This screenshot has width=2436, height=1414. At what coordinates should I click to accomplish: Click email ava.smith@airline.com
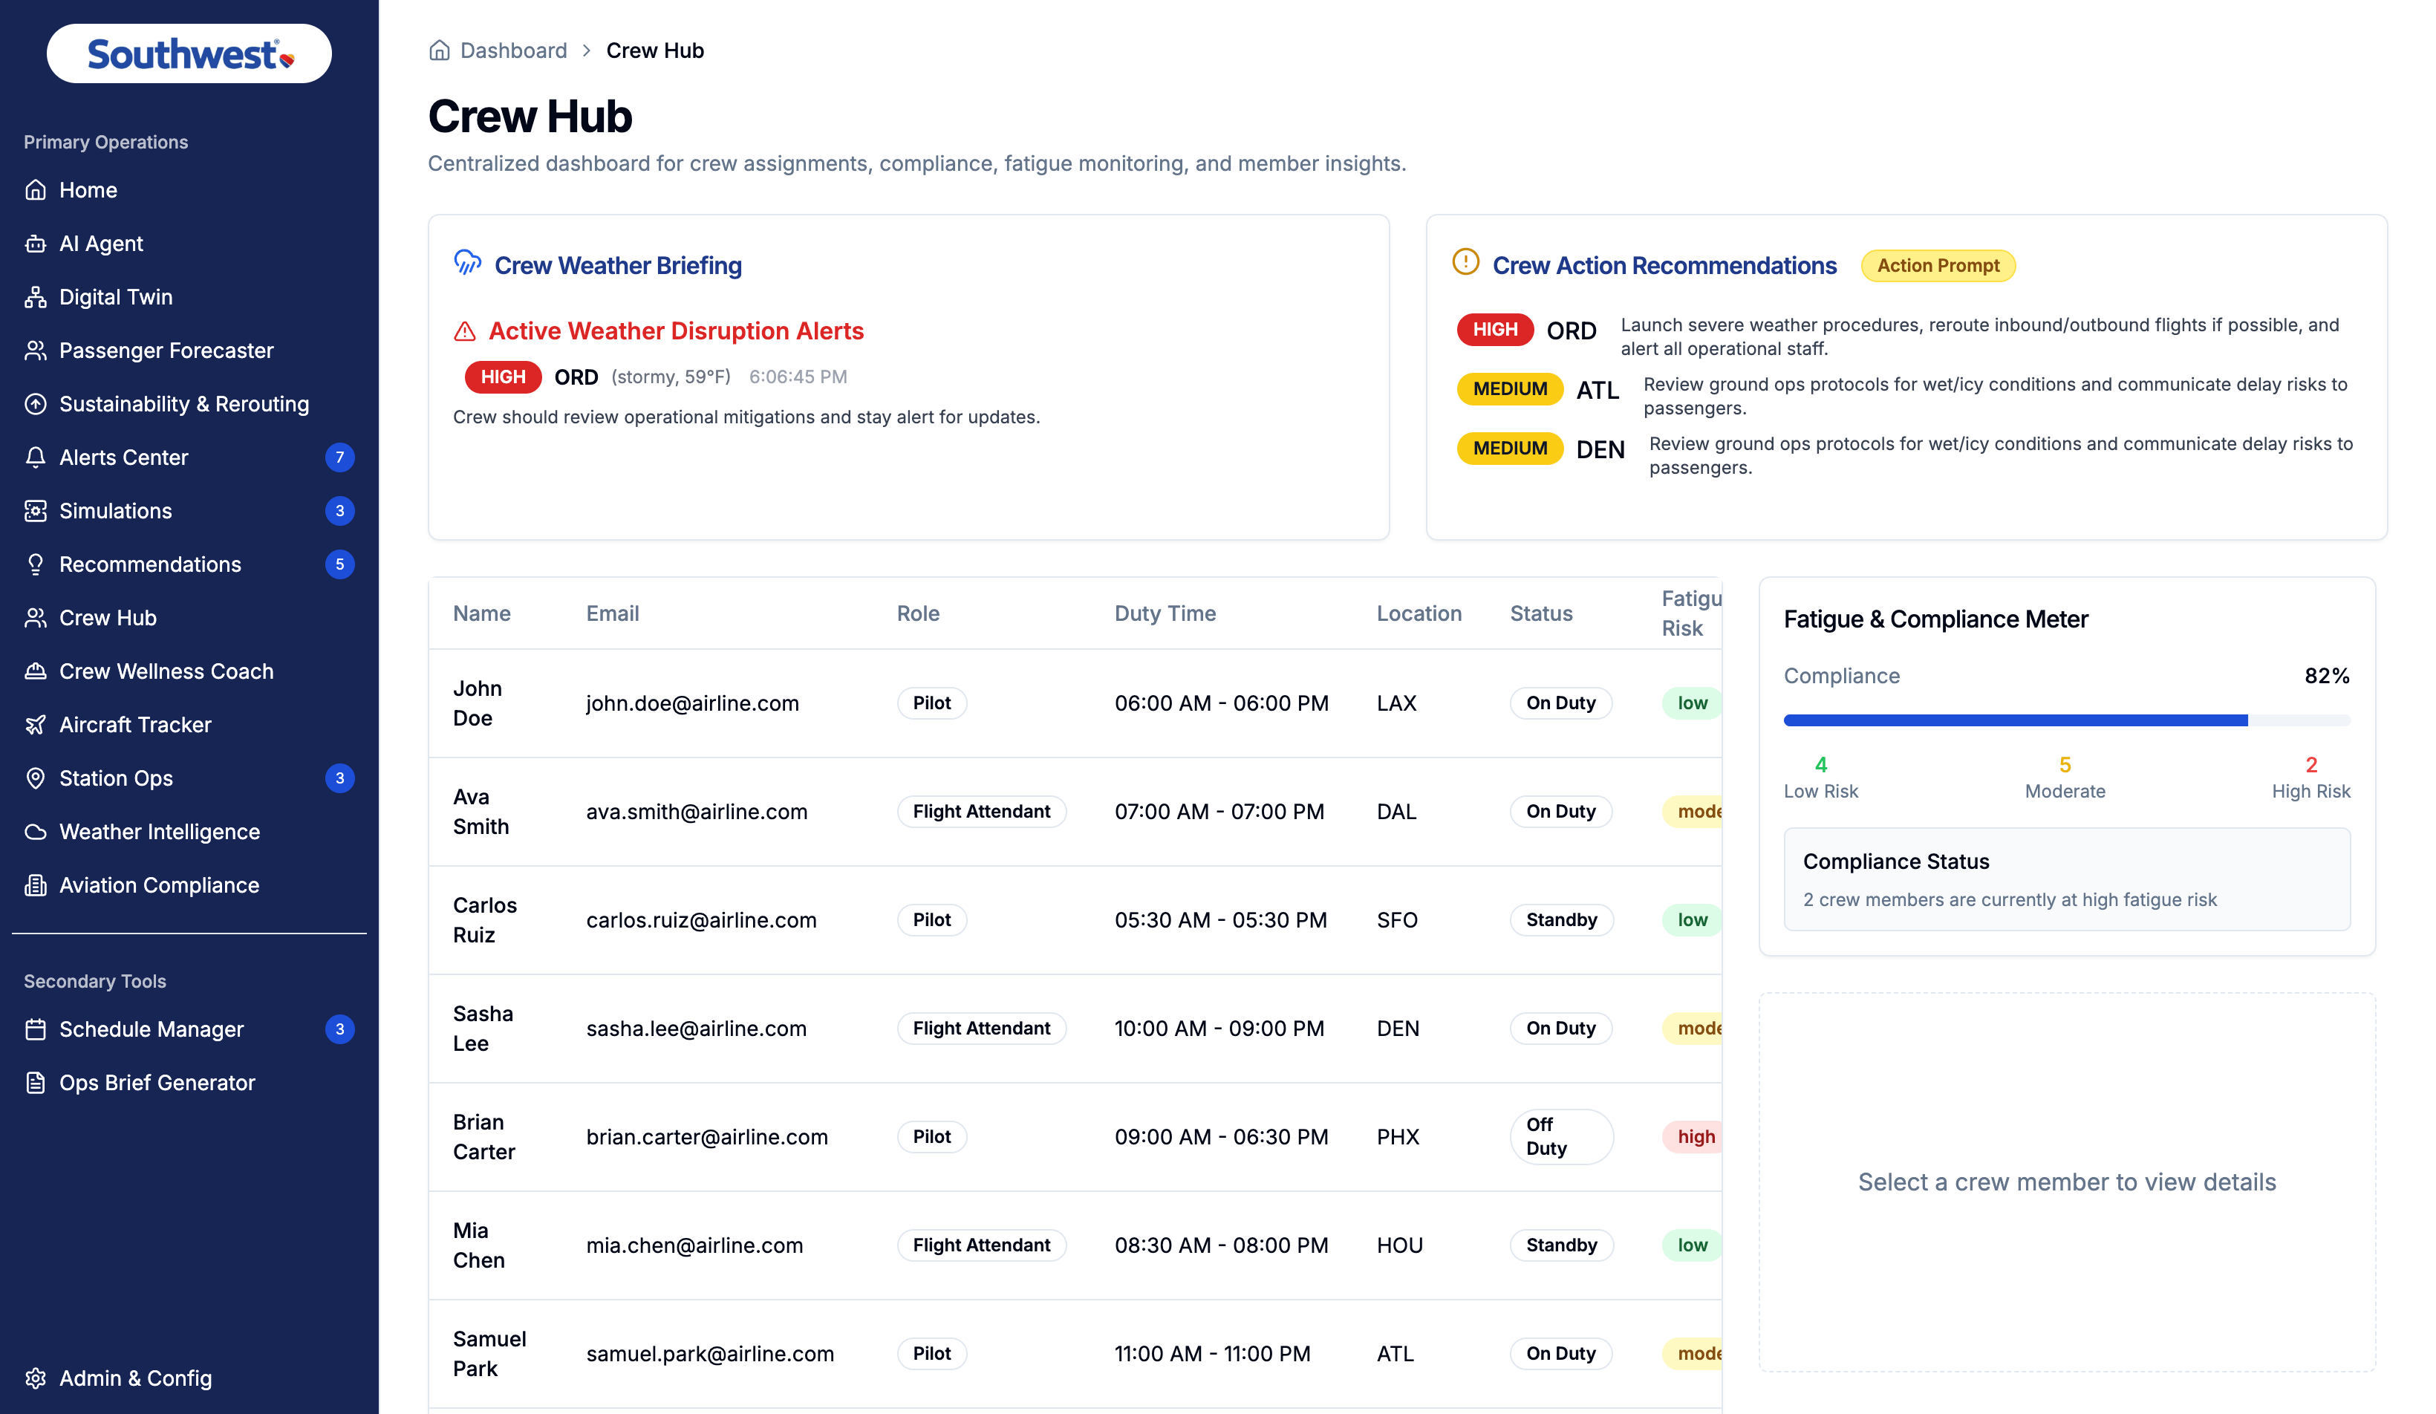(x=696, y=812)
